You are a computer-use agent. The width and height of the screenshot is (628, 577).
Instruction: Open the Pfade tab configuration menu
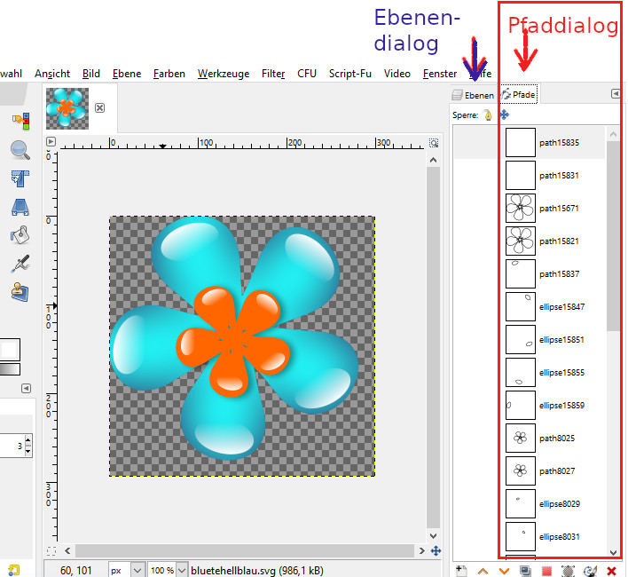616,94
